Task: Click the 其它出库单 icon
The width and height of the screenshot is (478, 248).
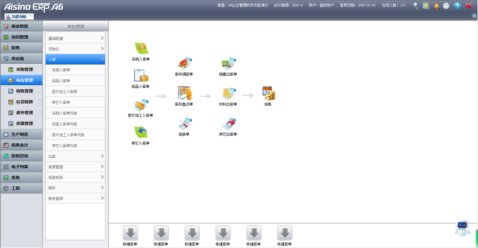Action: (x=229, y=124)
